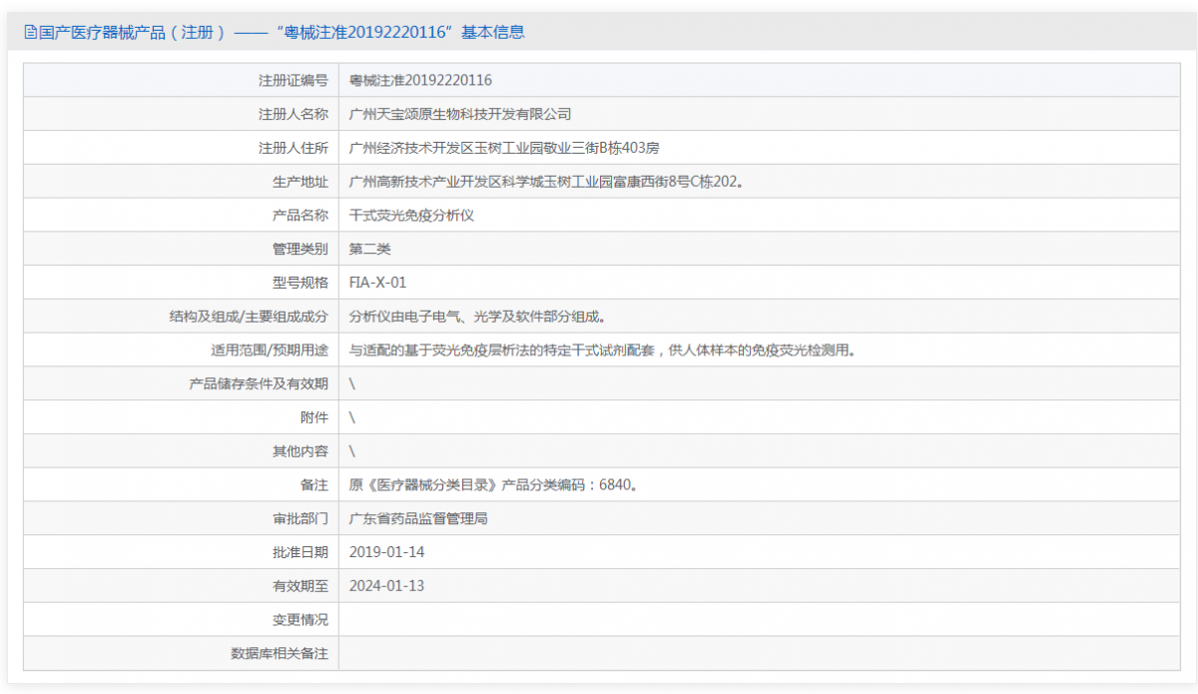1198x694 pixels.
Task: Select text 分析仪由电子电气、光学及软件部分组成
Action: (x=478, y=317)
